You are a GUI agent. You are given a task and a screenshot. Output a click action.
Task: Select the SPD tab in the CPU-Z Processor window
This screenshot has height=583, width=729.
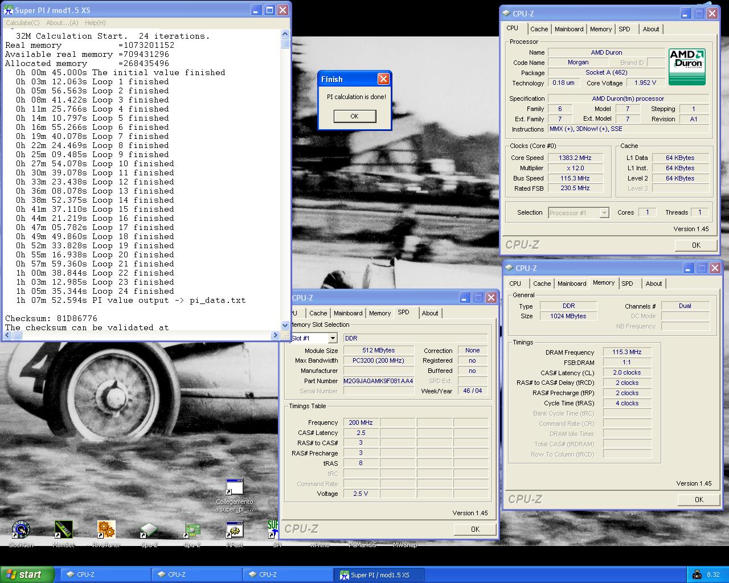click(625, 29)
